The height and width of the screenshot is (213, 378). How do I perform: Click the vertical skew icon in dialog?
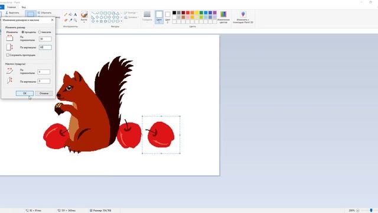[x=9, y=80]
